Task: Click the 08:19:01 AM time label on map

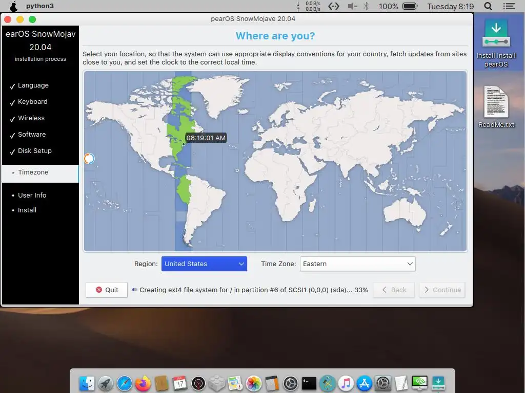Action: pos(206,138)
